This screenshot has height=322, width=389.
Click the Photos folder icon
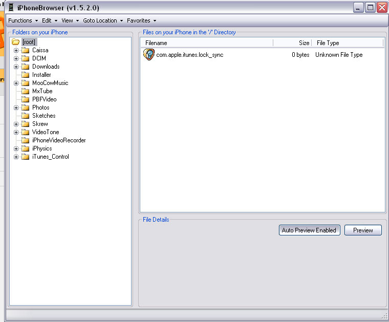click(x=25, y=108)
